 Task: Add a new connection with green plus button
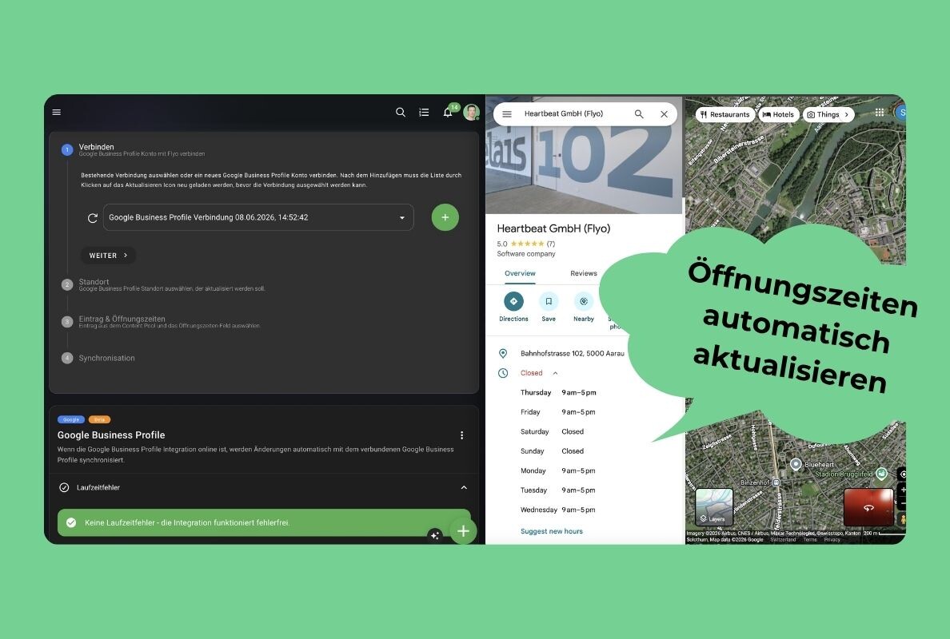point(445,217)
